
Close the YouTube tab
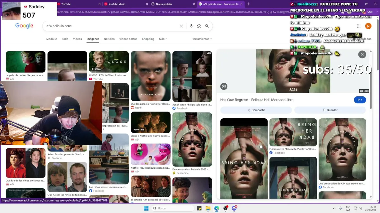point(99,4)
